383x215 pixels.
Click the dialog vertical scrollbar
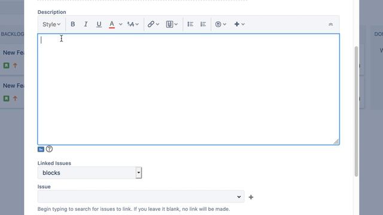[x=357, y=111]
